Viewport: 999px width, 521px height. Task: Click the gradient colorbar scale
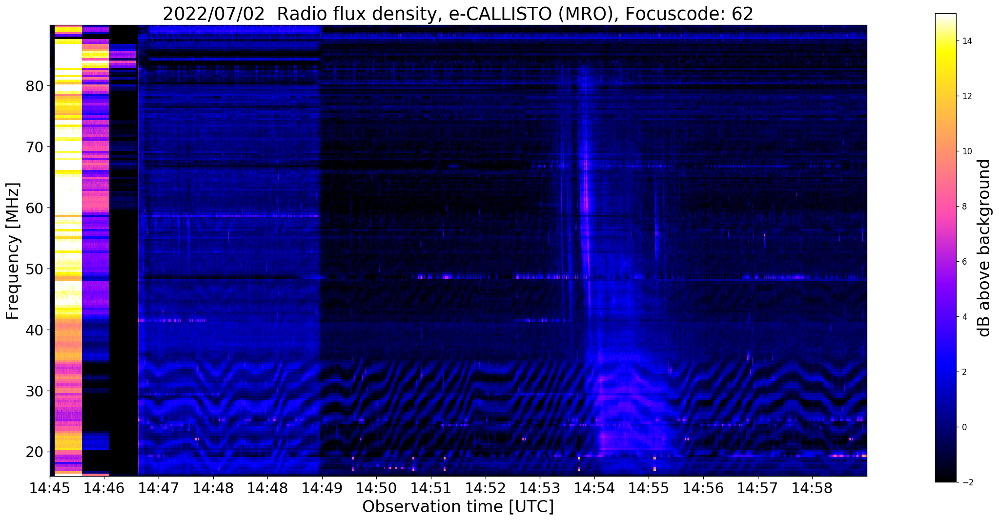(945, 248)
